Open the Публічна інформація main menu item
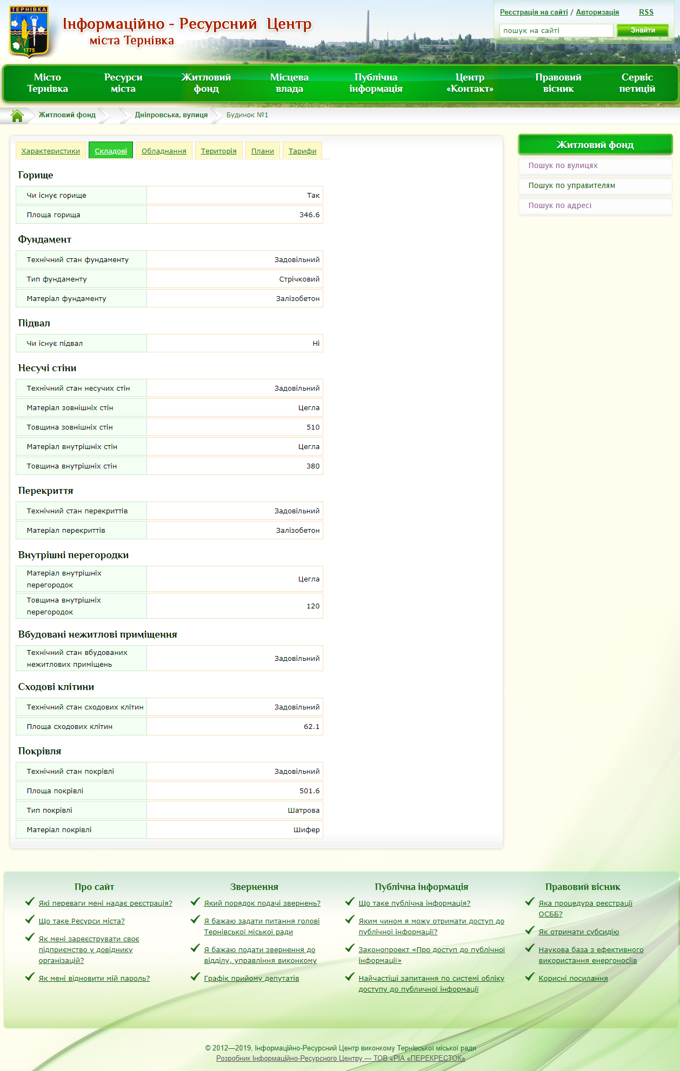Screen dimensions: 680x1071 [x=376, y=83]
